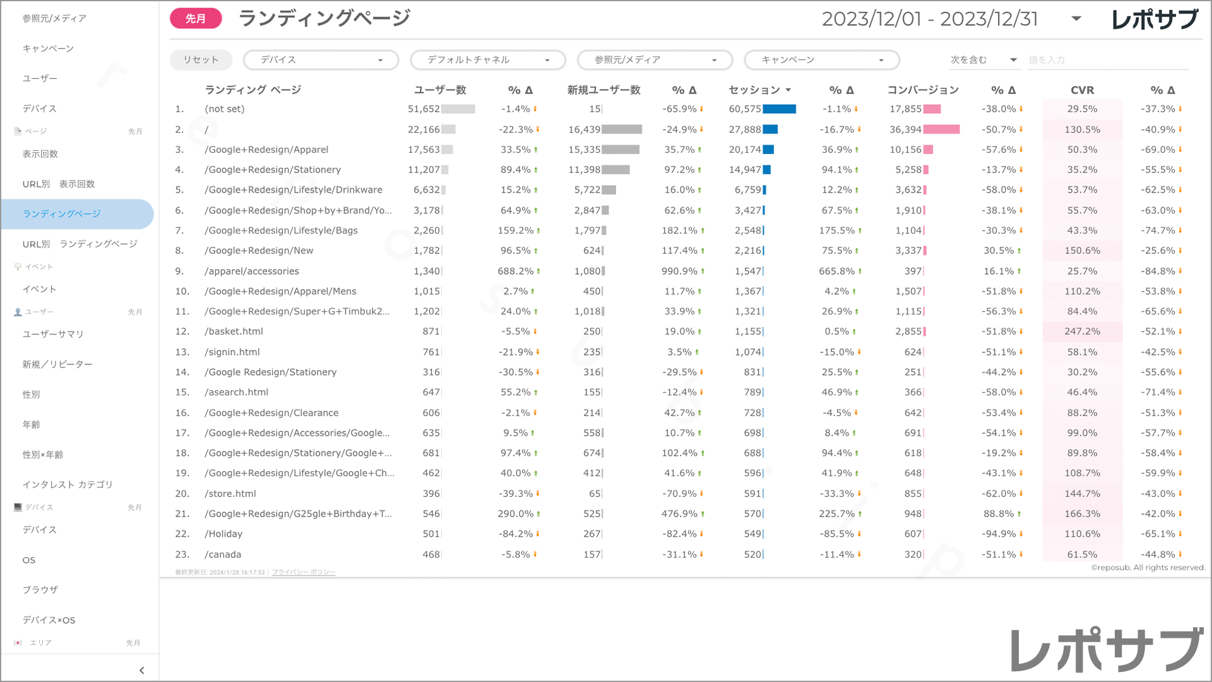Collapse the sidebar with the left chevron
1212x682 pixels.
(141, 671)
